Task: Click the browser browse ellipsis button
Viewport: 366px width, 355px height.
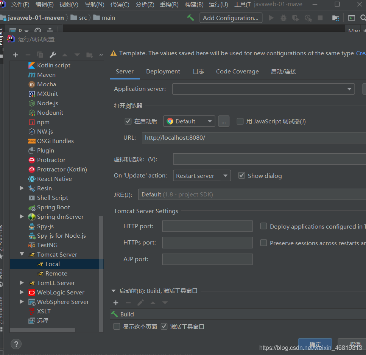Action: point(224,121)
